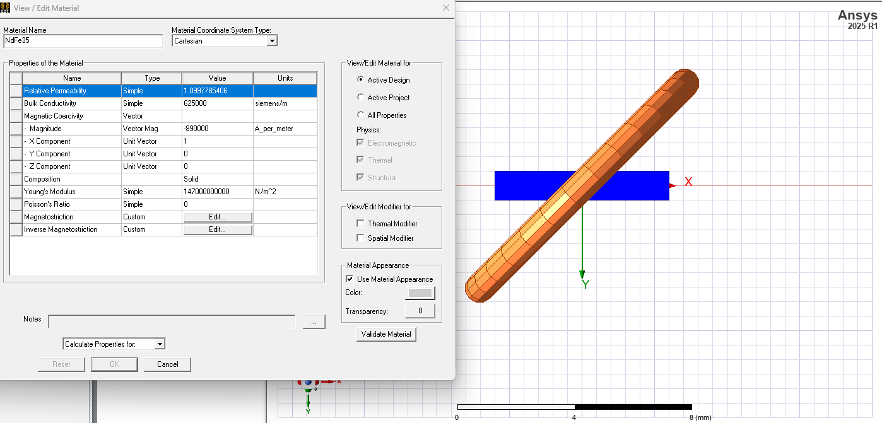Uncheck Use Material Appearance
The width and height of the screenshot is (882, 423).
(350, 279)
